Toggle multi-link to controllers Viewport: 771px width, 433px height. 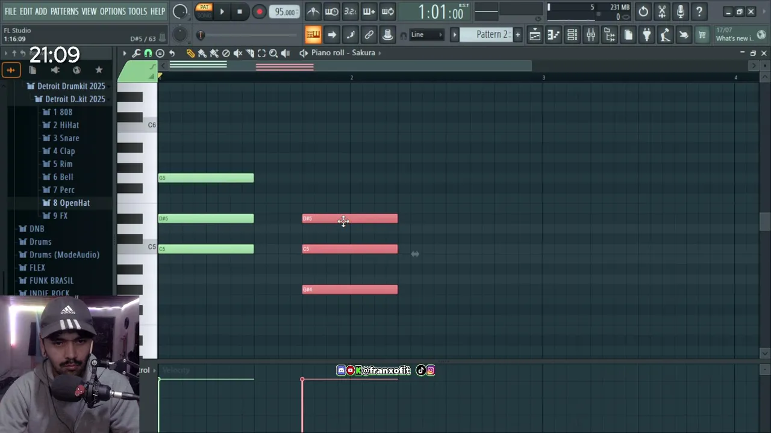pyautogui.click(x=369, y=35)
